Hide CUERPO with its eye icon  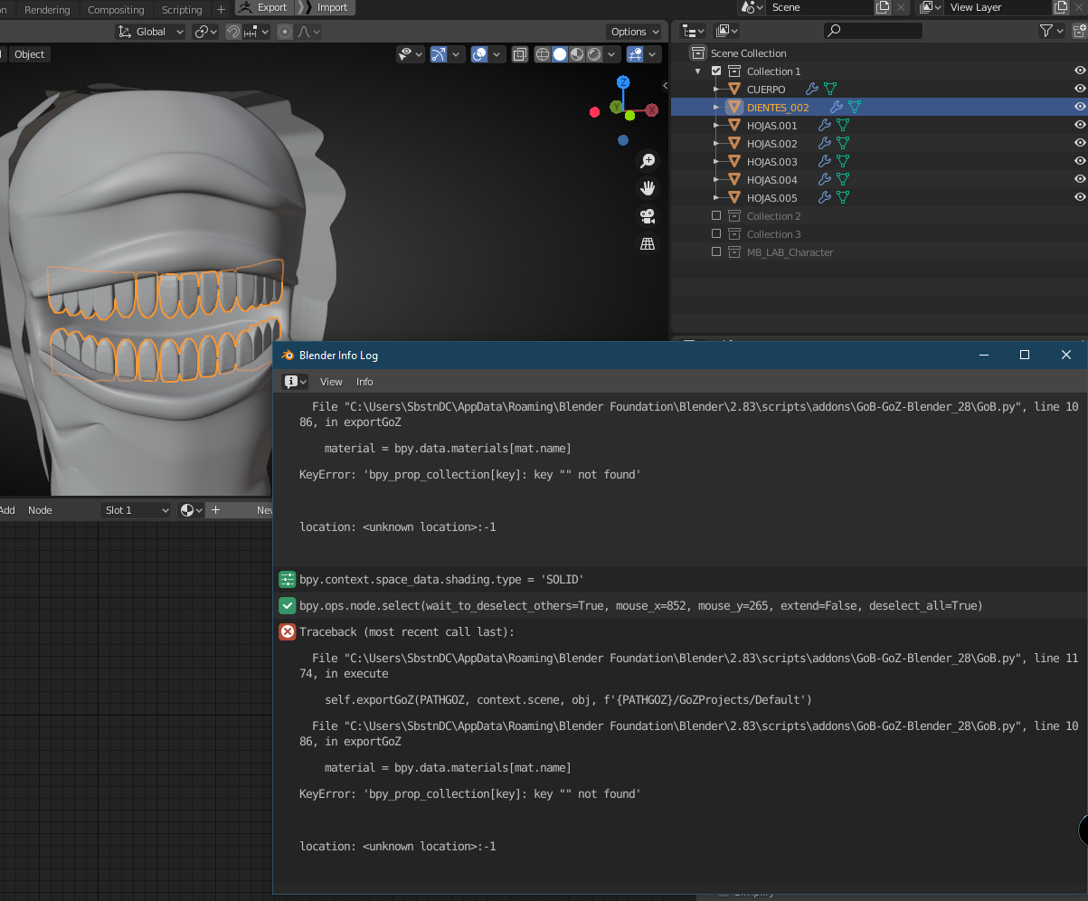pyautogui.click(x=1080, y=90)
